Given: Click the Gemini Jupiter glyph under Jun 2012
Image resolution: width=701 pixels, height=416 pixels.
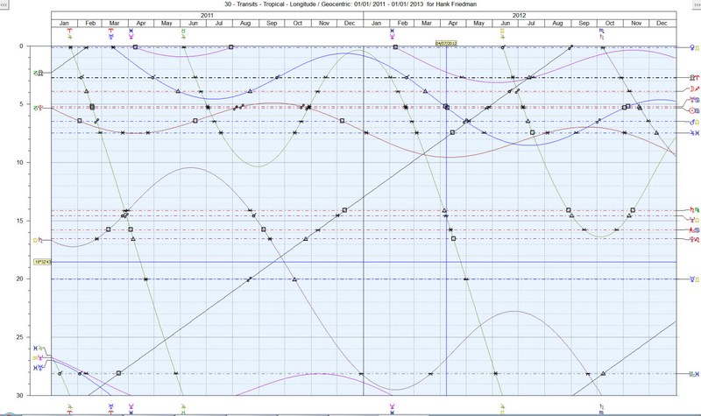Looking at the screenshot, I should 502,33.
